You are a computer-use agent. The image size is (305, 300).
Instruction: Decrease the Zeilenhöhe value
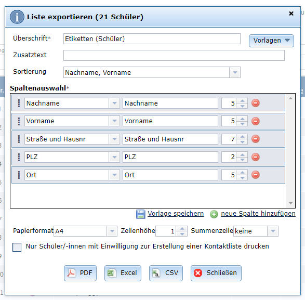pos(182,234)
